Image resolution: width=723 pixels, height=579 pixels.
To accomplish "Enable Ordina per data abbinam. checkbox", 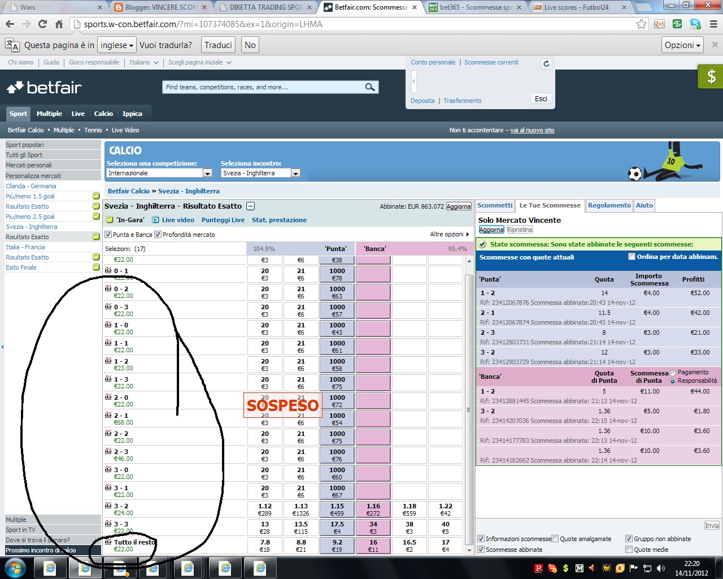I will coord(631,257).
